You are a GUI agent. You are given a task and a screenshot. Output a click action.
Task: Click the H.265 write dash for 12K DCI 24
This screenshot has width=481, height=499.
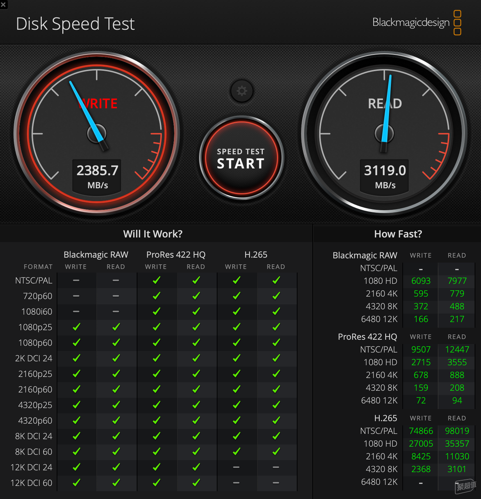236,467
